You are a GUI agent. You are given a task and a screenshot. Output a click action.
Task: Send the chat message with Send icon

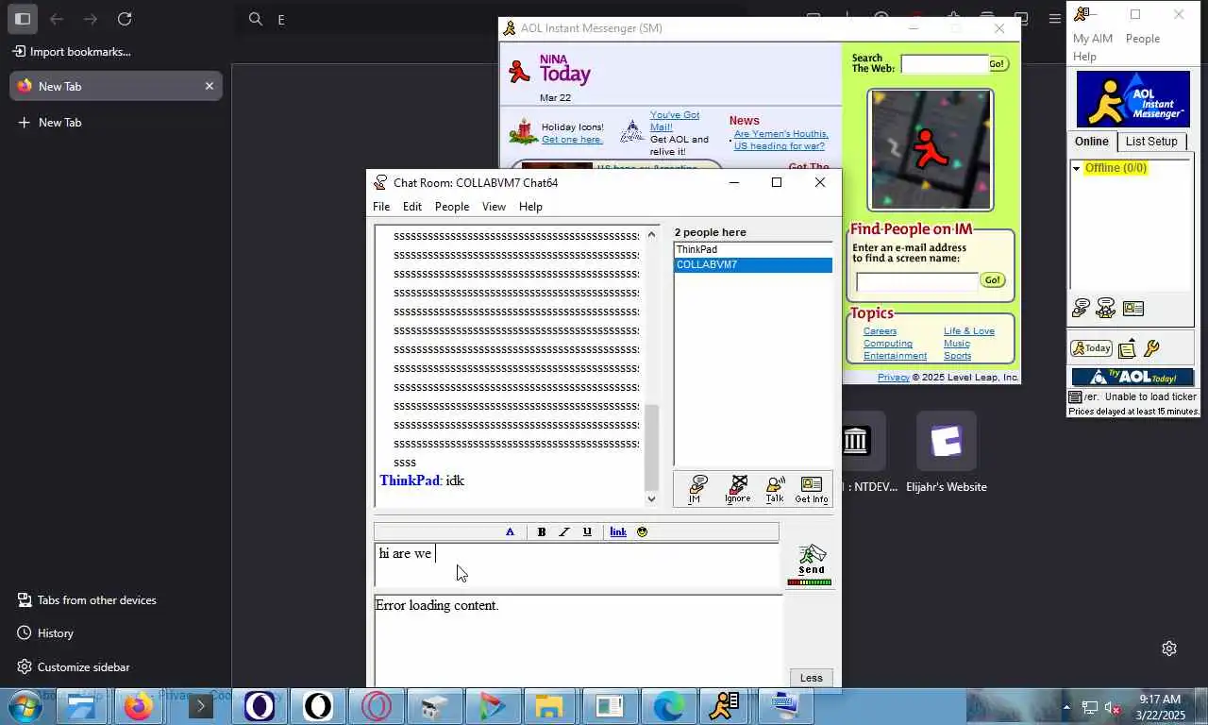tap(811, 561)
